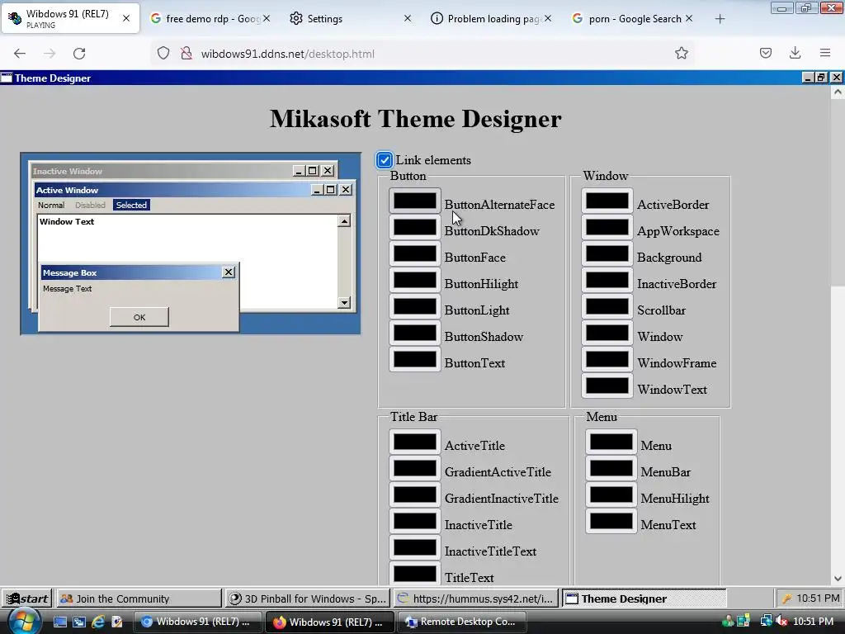Select the ButtonLight color swatch

click(414, 306)
